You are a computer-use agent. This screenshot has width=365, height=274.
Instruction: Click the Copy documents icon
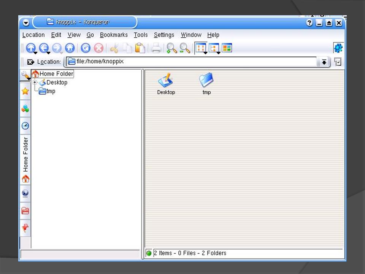(127, 48)
